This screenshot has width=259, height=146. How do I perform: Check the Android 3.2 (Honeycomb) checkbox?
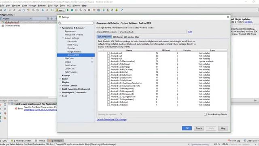coord(108,88)
